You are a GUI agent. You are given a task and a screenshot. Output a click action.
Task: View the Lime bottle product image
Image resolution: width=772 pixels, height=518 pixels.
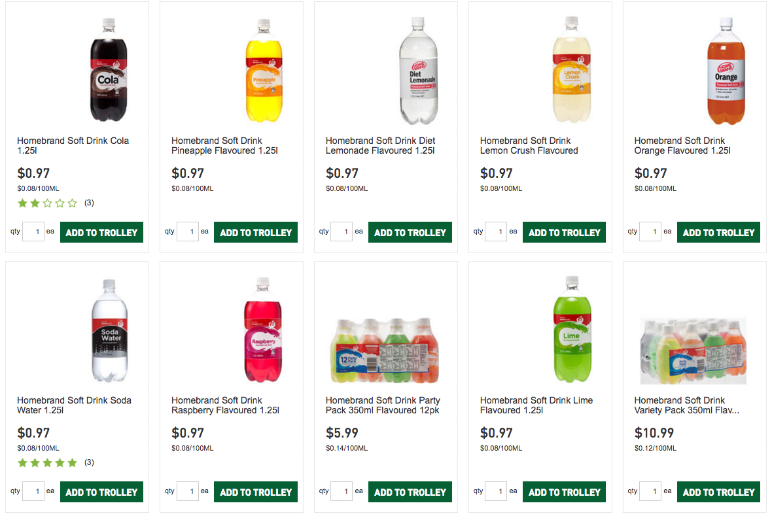click(572, 329)
